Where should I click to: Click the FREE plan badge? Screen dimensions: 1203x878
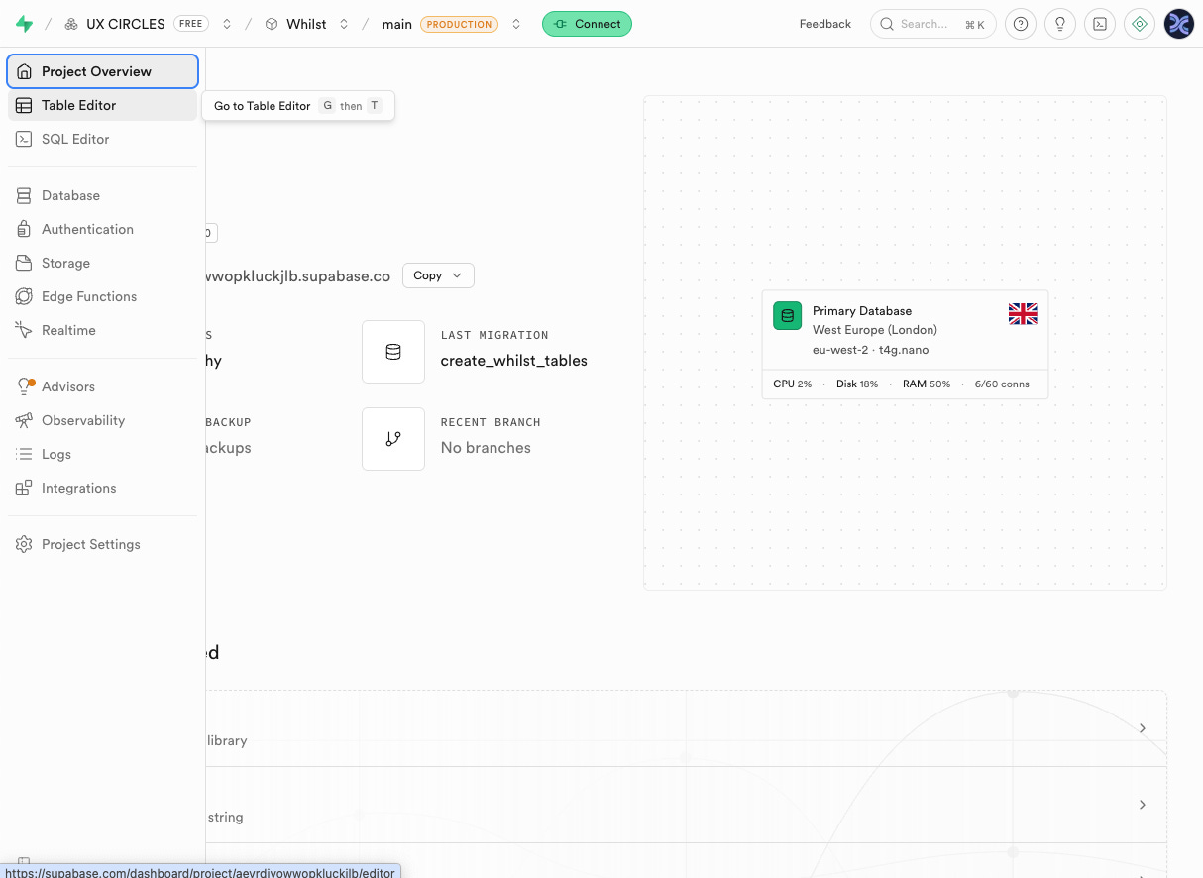[190, 24]
